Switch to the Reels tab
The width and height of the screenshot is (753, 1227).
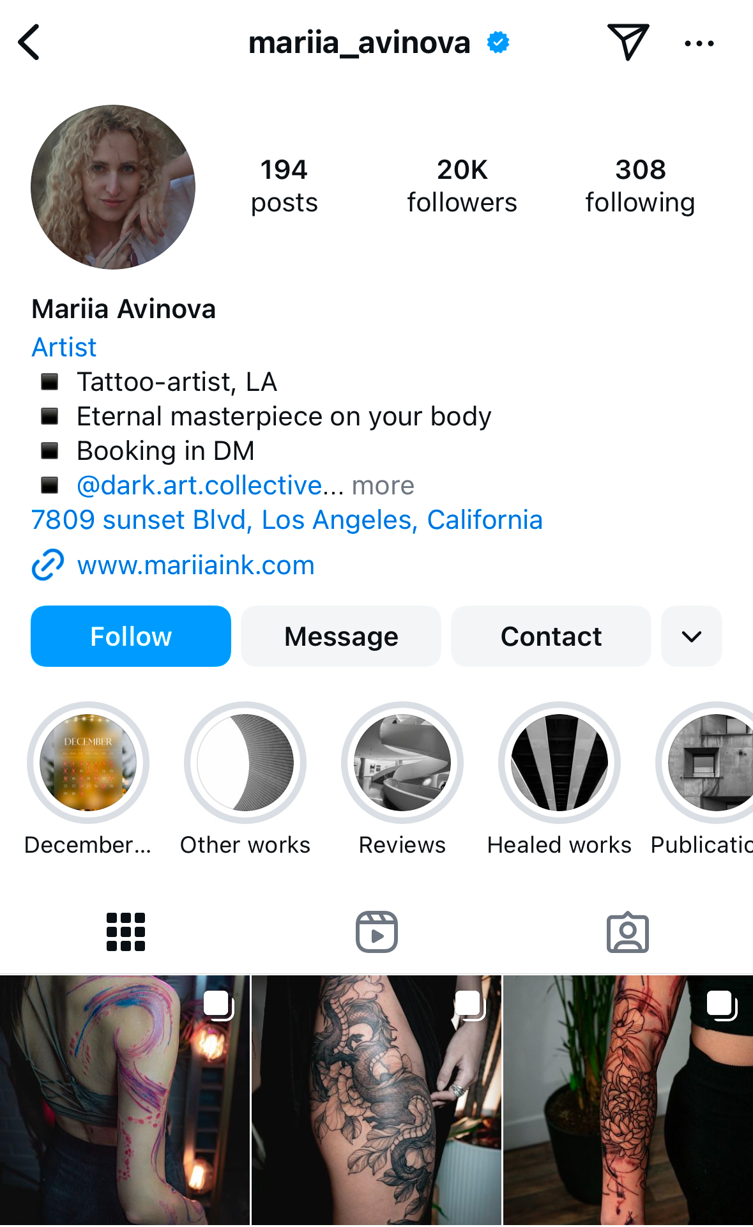(x=377, y=932)
